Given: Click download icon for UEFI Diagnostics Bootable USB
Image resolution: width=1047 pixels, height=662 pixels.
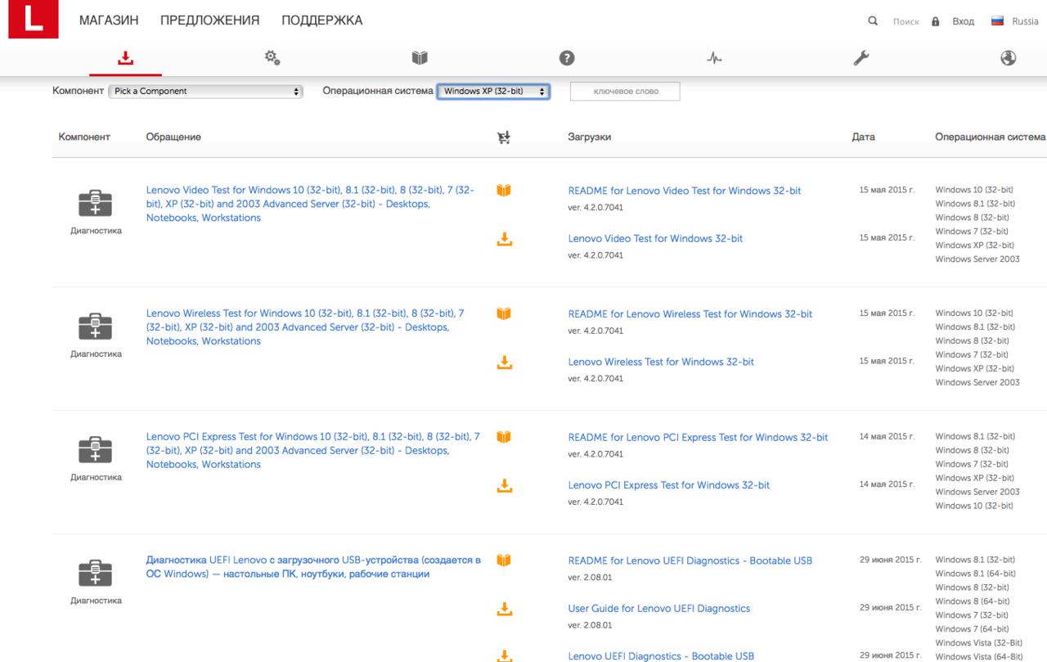Looking at the screenshot, I should pyautogui.click(x=504, y=655).
